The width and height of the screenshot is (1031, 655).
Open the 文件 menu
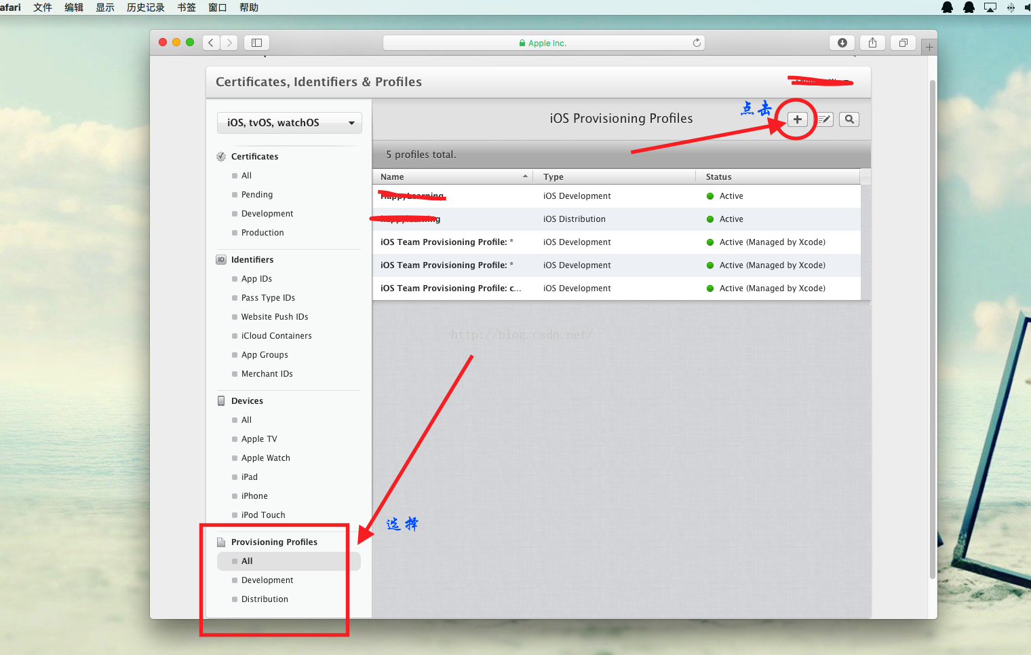coord(43,7)
